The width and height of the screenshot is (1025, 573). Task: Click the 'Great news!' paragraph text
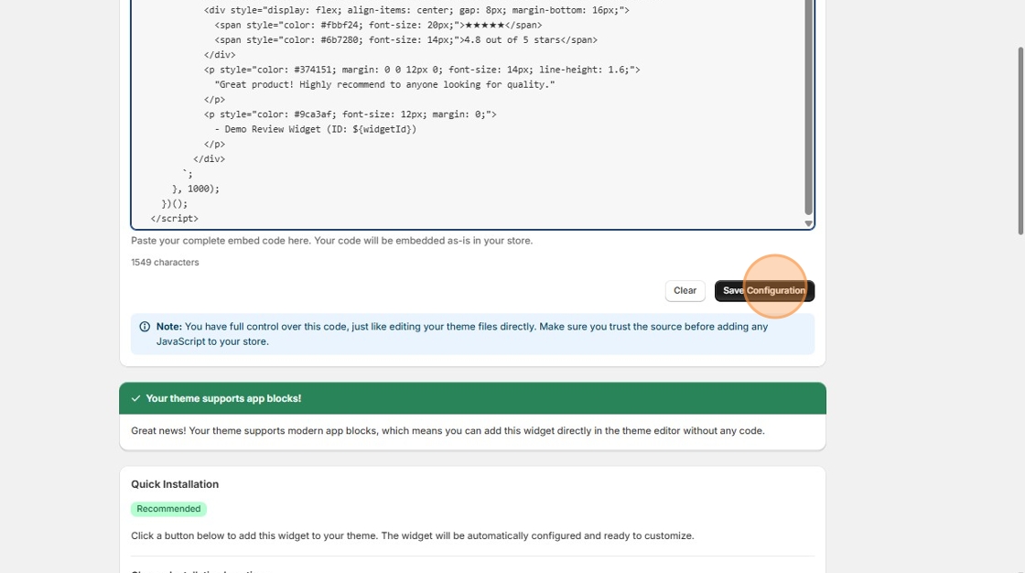pyautogui.click(x=448, y=430)
